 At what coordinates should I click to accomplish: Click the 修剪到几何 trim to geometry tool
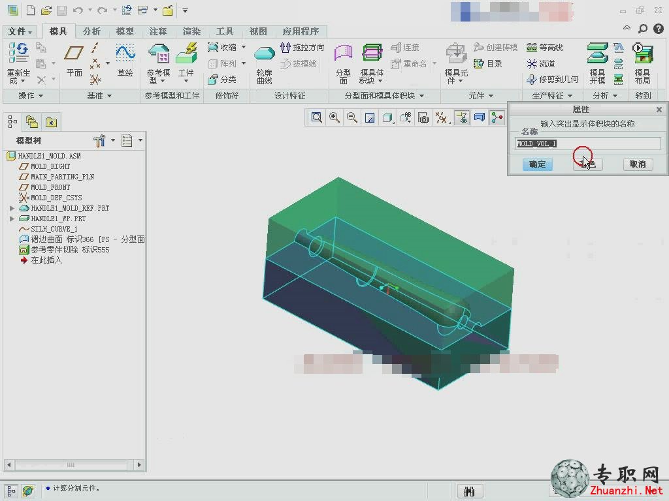553,80
